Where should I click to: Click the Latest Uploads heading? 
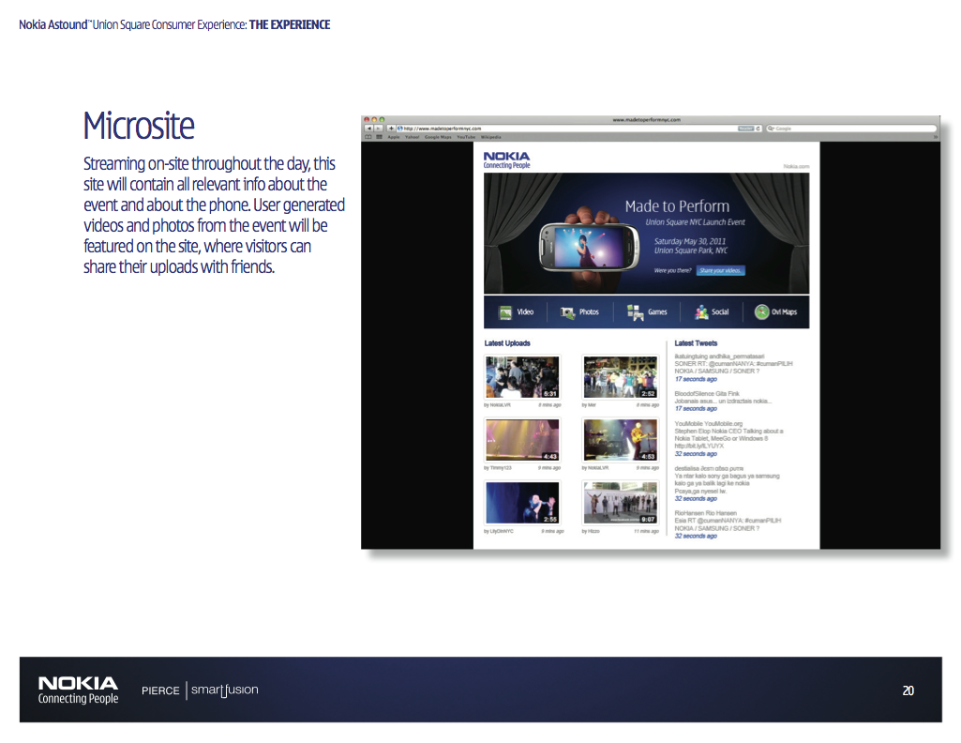click(x=507, y=343)
